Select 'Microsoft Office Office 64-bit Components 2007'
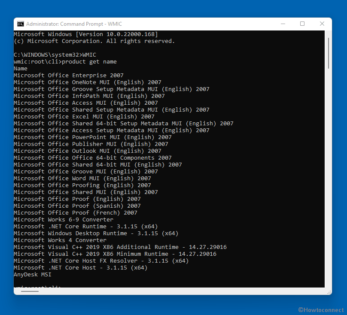 tap(93, 158)
